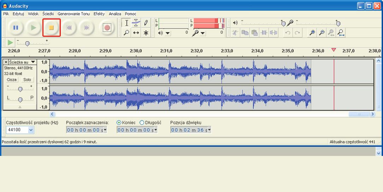
Task: Click the Zoom In magnifier button
Action: pyautogui.click(x=312, y=33)
